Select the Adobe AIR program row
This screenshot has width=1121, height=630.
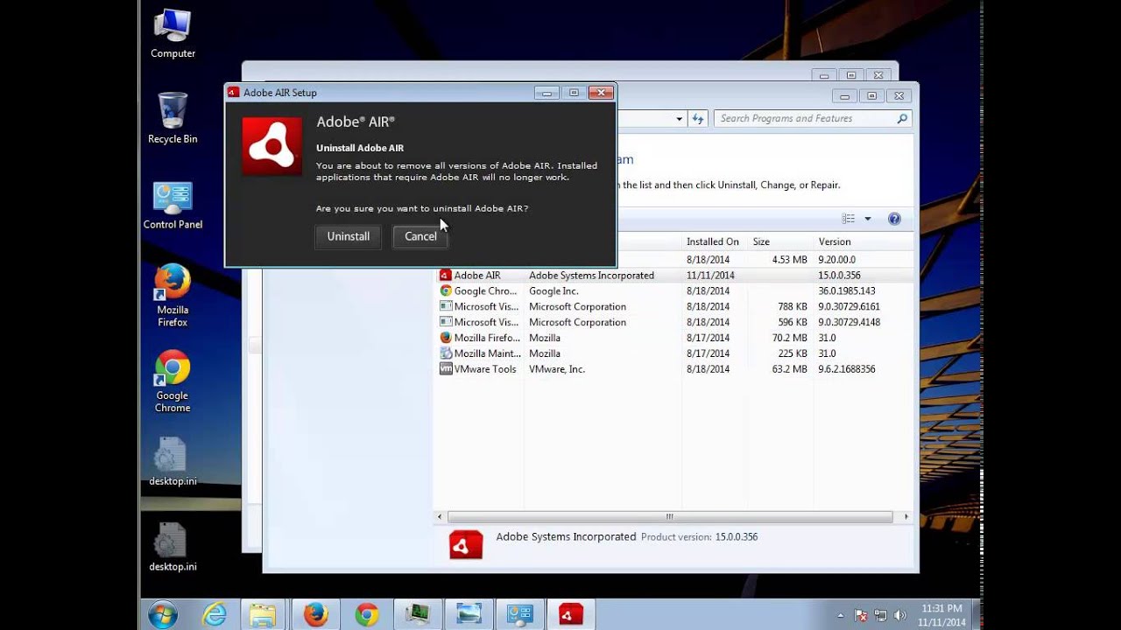click(x=673, y=276)
